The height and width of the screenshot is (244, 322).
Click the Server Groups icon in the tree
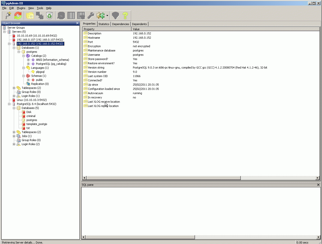click(4, 28)
